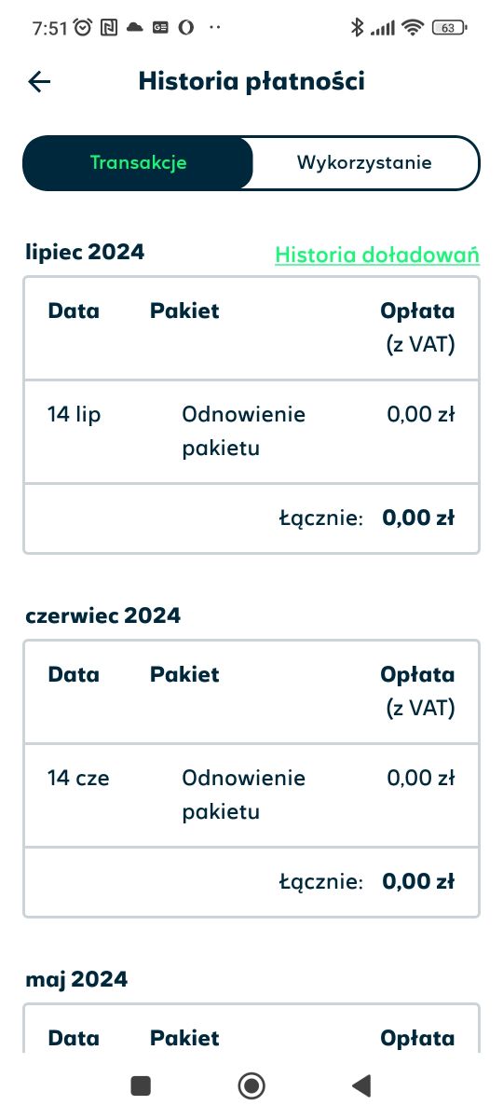Go back using the top-left arrow
Image resolution: width=503 pixels, height=1119 pixels.
point(39,82)
